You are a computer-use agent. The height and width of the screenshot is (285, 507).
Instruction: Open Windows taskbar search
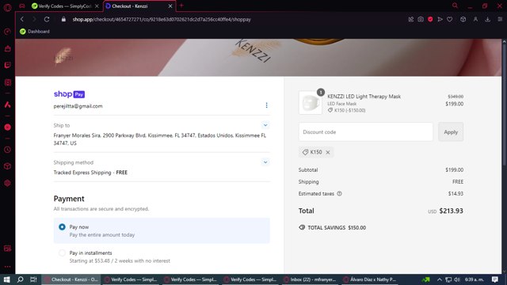[x=20, y=279]
